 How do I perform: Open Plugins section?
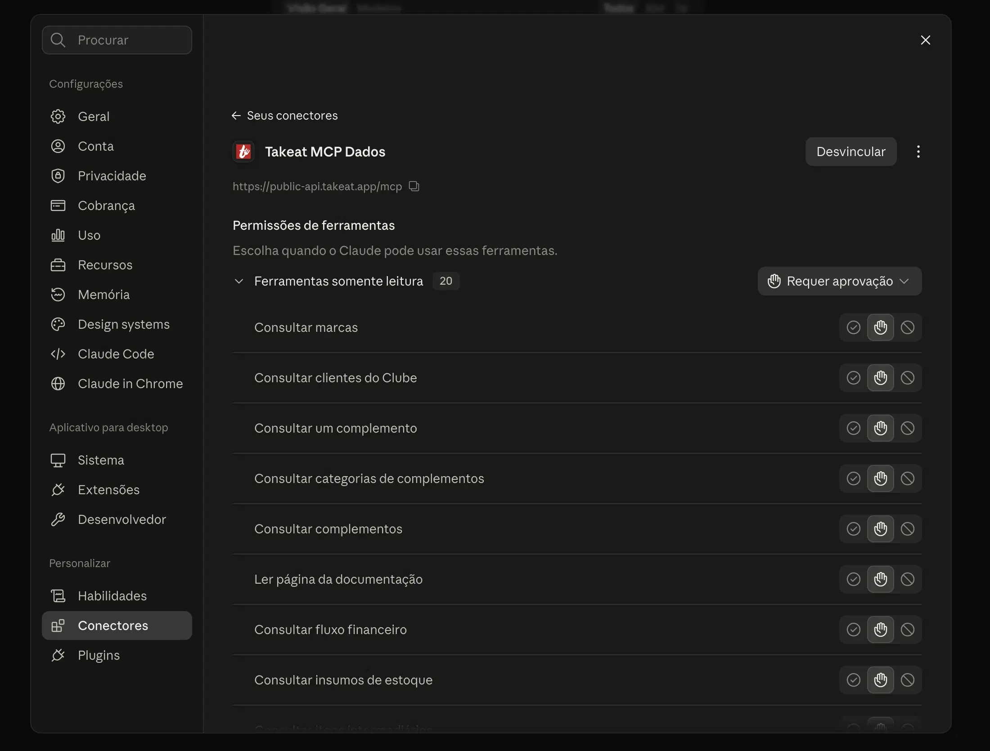pyautogui.click(x=117, y=655)
